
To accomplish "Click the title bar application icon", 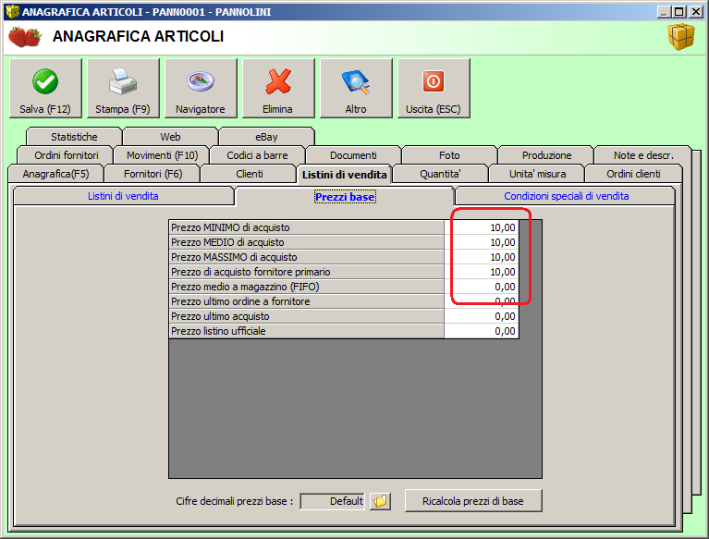I will [x=12, y=11].
